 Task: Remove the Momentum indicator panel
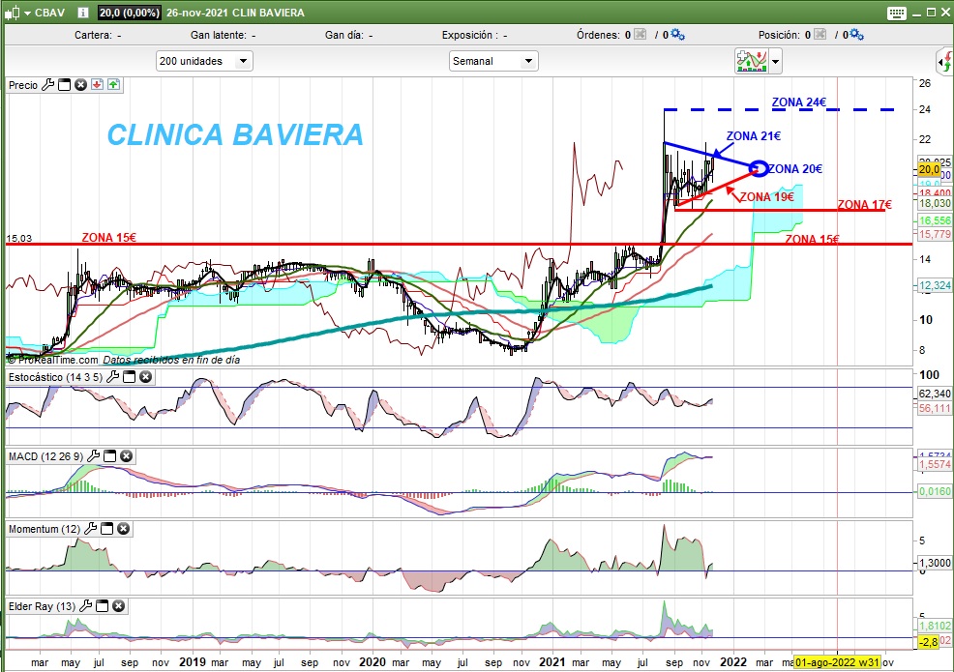[123, 529]
